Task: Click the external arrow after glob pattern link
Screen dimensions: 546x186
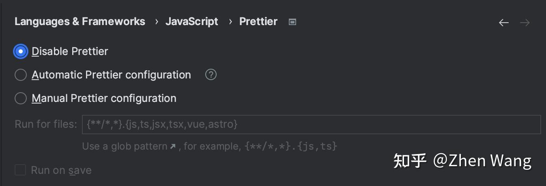Action: [x=173, y=146]
